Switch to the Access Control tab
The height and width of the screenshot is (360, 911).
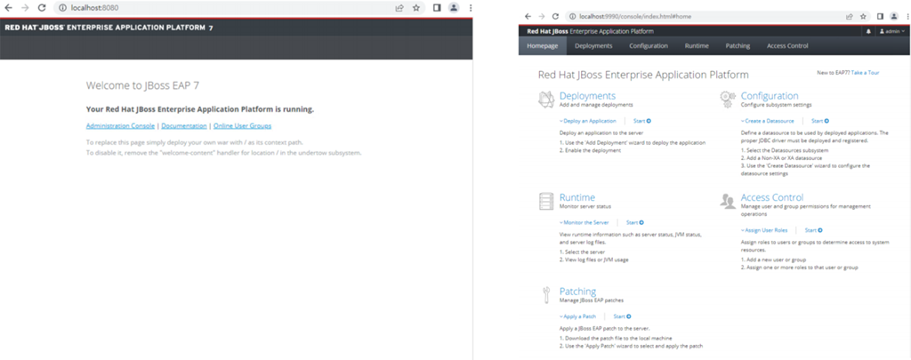[x=787, y=46]
